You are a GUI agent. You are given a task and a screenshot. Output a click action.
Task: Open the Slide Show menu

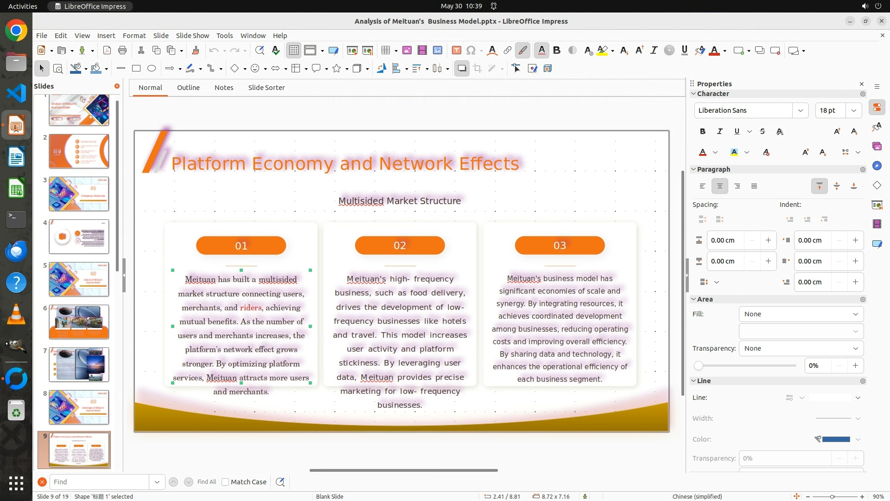192,36
